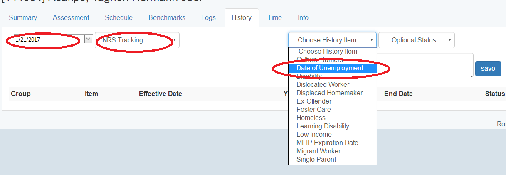Switch to the Time tab
506x175 pixels.
point(274,17)
